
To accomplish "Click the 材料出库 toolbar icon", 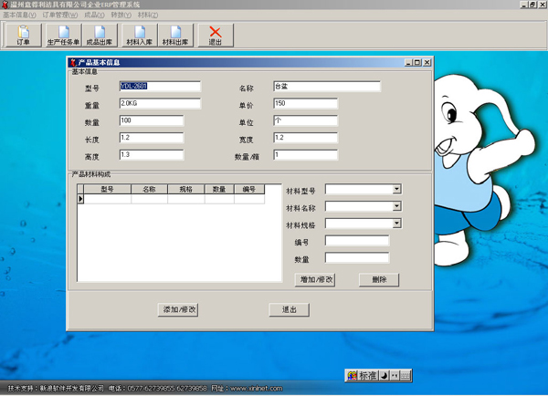I will tap(175, 36).
